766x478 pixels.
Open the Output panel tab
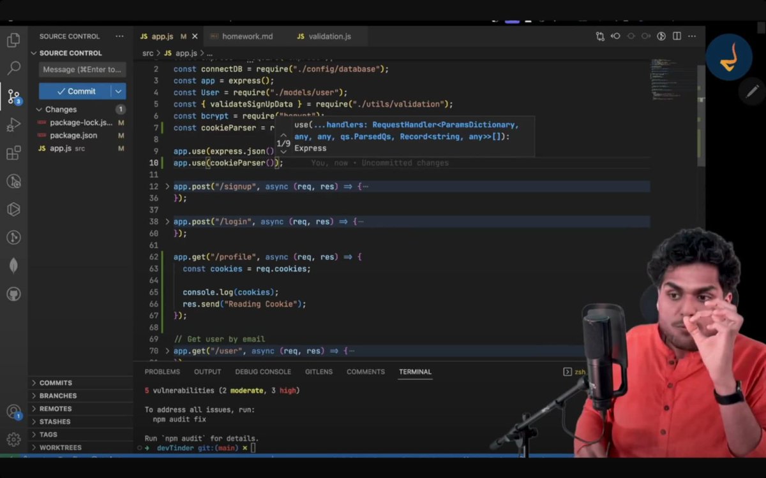tap(207, 372)
